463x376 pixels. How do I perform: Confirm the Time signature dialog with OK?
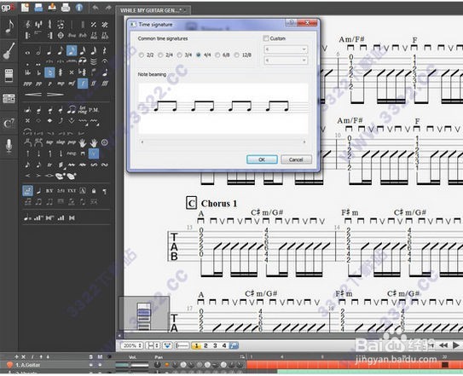coord(262,159)
